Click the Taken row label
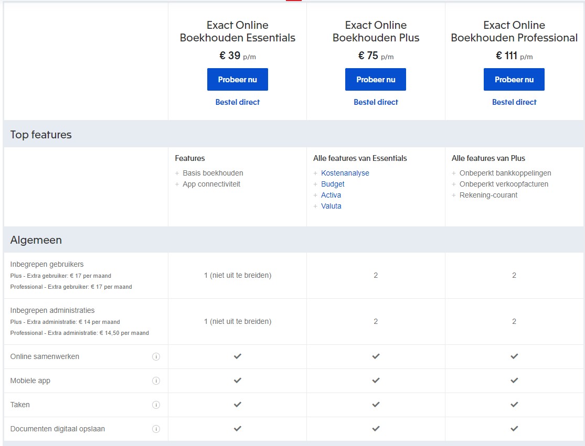The height and width of the screenshot is (446, 585). click(x=20, y=405)
